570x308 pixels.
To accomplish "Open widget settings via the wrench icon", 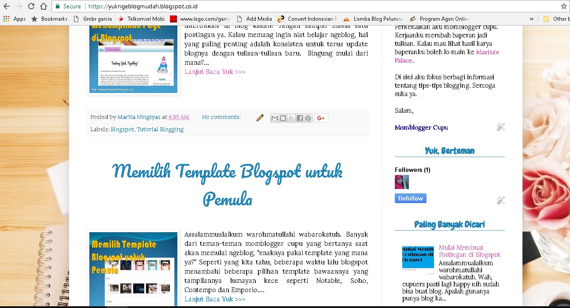I will [500, 126].
